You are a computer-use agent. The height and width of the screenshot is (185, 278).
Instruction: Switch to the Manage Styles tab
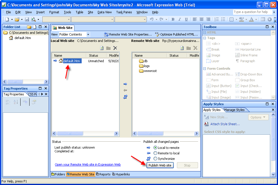pos(234,110)
